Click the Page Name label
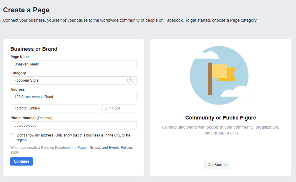Image resolution: width=296 pixels, height=182 pixels. pos(20,57)
